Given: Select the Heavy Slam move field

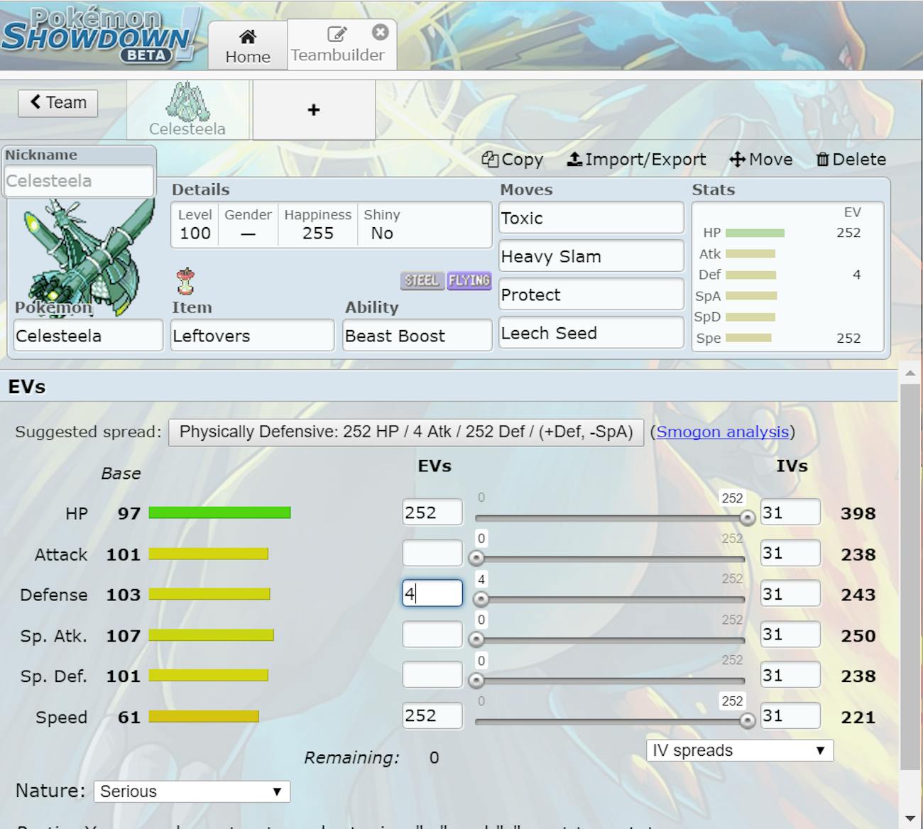Looking at the screenshot, I should pyautogui.click(x=591, y=256).
